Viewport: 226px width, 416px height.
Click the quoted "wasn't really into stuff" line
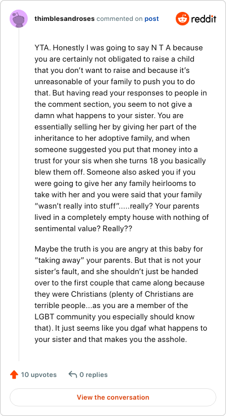[x=117, y=206]
